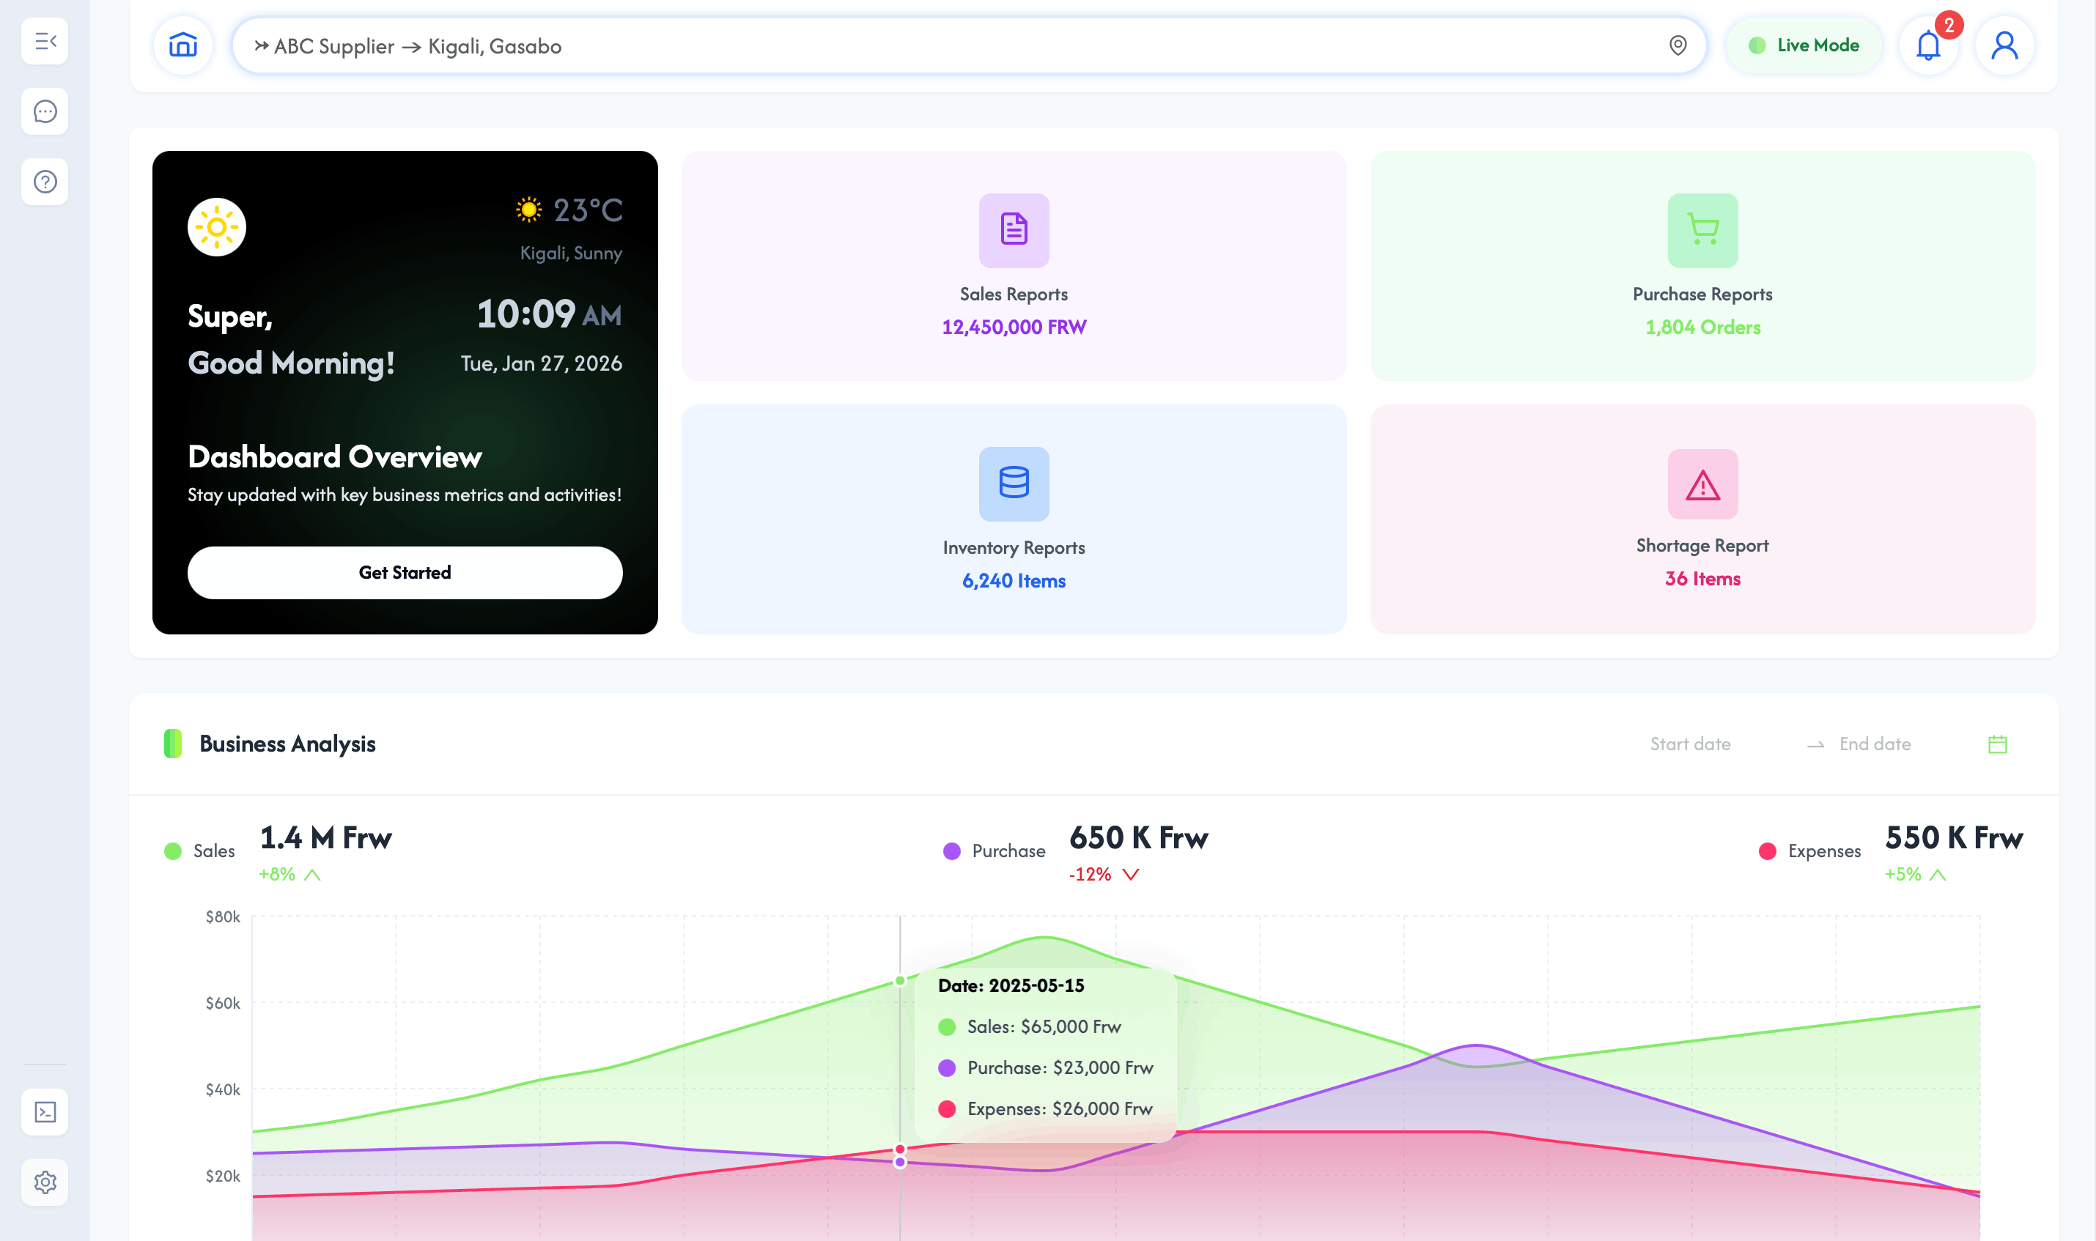Open the Start date picker
2096x1241 pixels.
pyautogui.click(x=1689, y=744)
